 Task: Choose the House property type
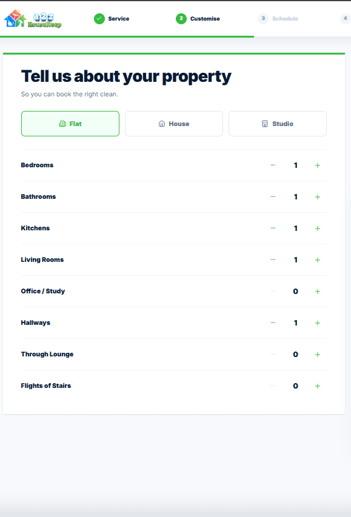(x=174, y=124)
